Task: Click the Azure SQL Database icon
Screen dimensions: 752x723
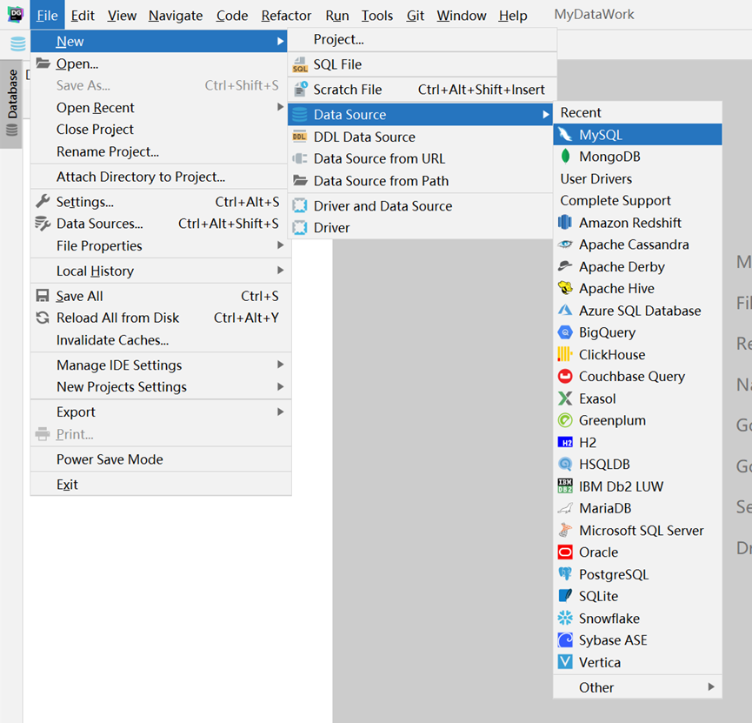Action: (565, 311)
